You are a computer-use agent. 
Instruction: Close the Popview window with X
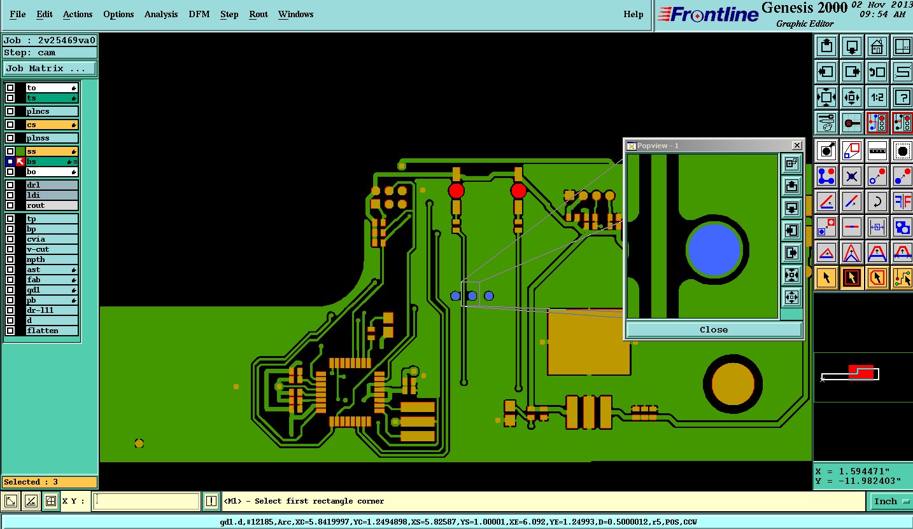(x=796, y=146)
